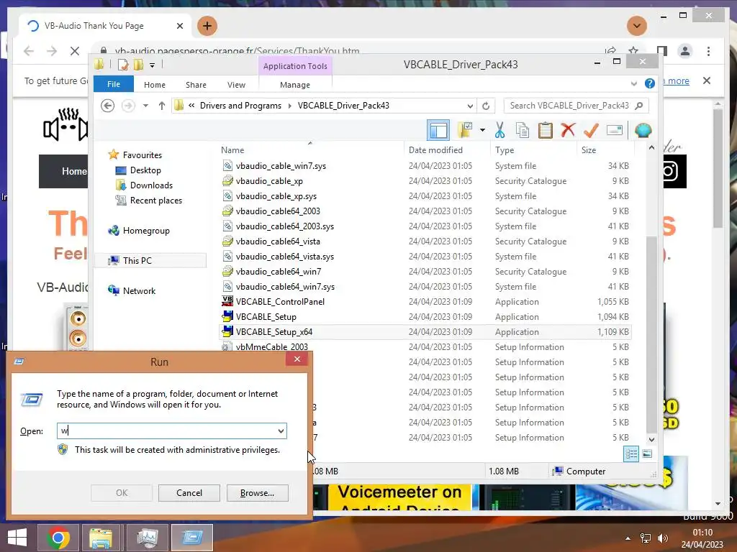Click the Rename icon in Explorer toolbar
Screen dimensions: 737x552
pos(615,130)
